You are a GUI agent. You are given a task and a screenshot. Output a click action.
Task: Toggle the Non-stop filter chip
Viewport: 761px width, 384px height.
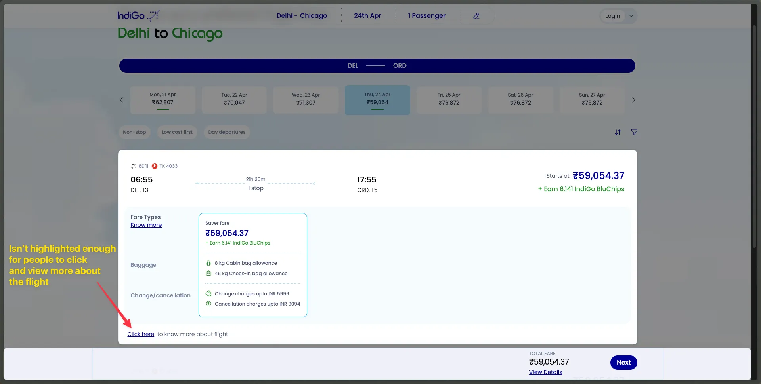[134, 132]
